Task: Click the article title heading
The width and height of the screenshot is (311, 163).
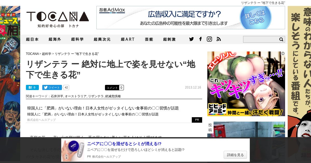Action: pos(111,69)
